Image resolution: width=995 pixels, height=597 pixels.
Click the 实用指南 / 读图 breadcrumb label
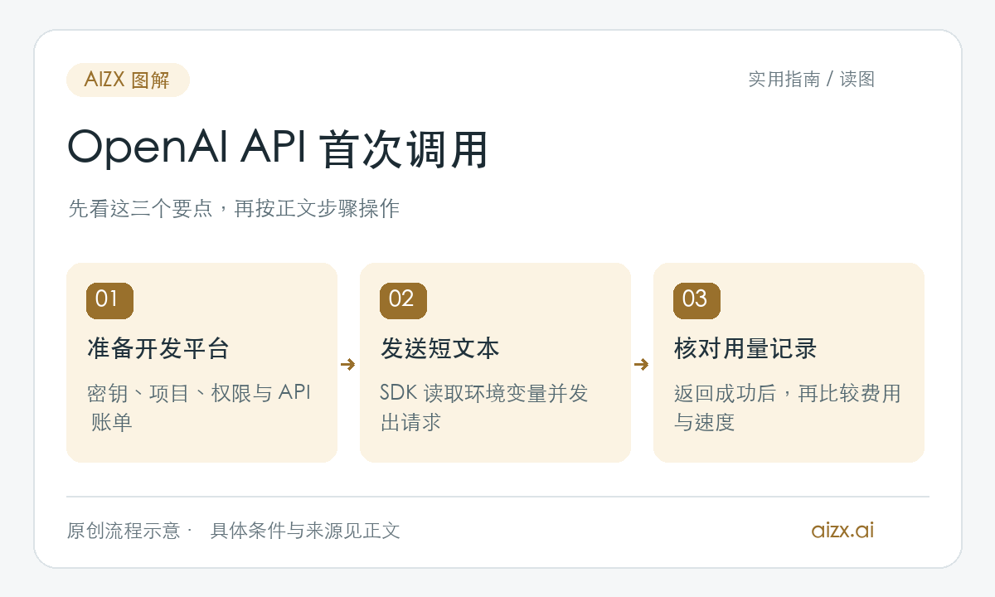coord(811,79)
